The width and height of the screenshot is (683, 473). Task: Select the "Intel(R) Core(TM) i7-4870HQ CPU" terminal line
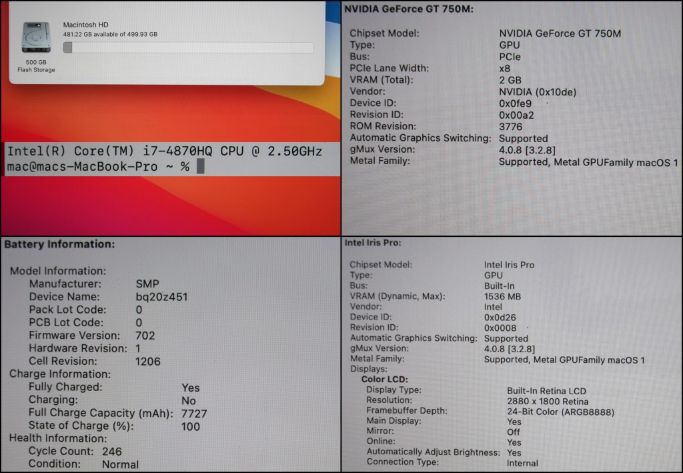[x=165, y=151]
